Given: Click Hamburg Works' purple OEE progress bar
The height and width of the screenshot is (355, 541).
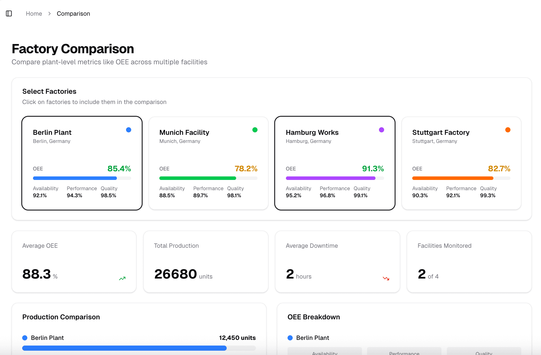Looking at the screenshot, I should [330, 178].
